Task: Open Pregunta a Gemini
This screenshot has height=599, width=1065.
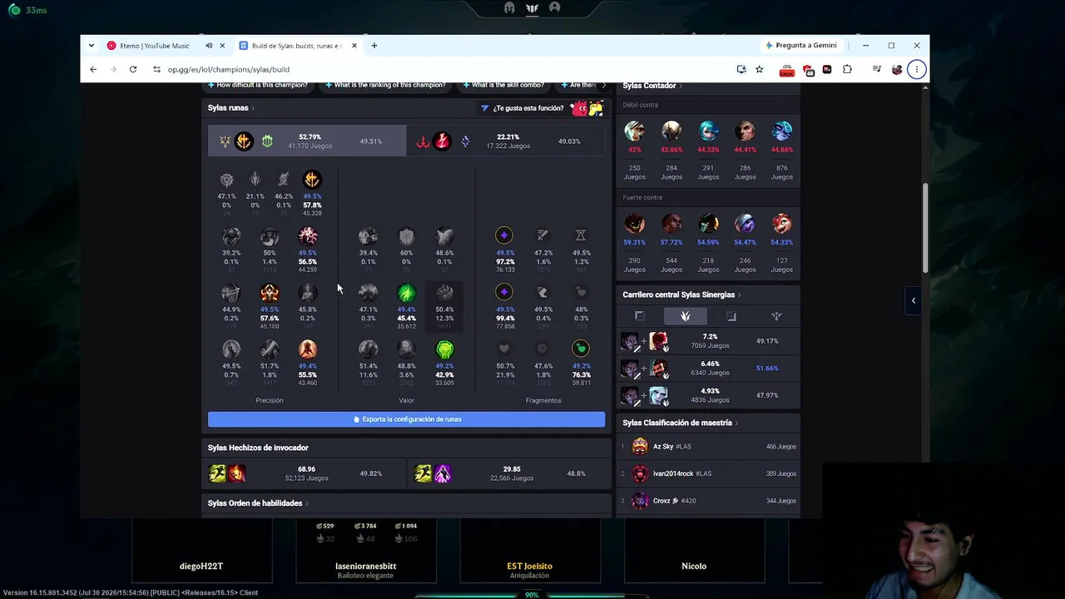Action: click(802, 46)
